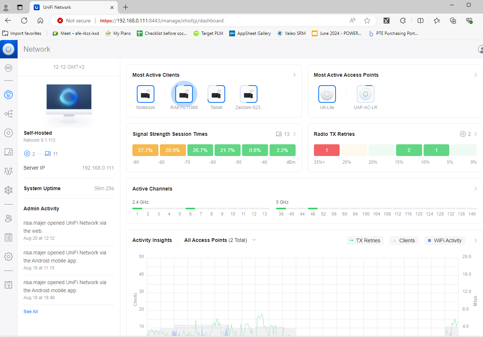Expand the Active Channels panel chevron
The height and width of the screenshot is (337, 483).
(x=475, y=189)
